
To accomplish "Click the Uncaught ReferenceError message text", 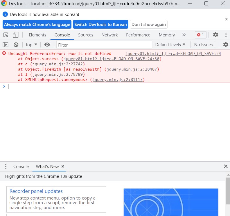I will (x=60, y=53).
